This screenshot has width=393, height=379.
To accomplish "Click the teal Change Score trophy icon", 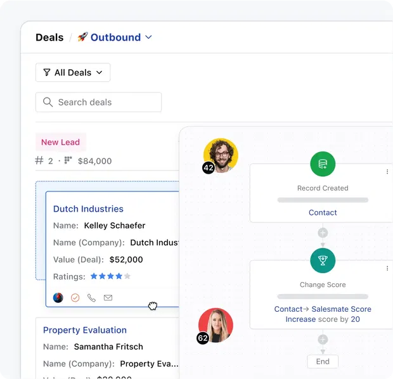I will 323,260.
